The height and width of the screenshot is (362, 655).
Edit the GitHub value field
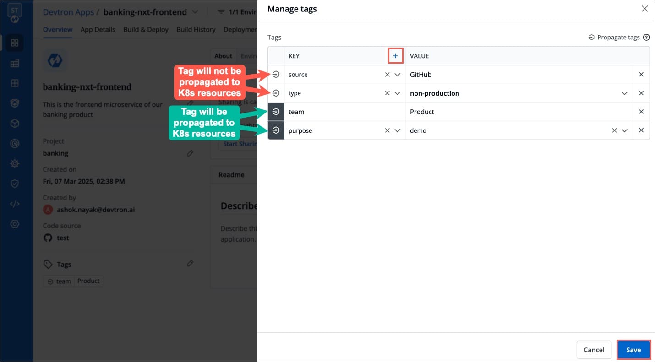519,75
